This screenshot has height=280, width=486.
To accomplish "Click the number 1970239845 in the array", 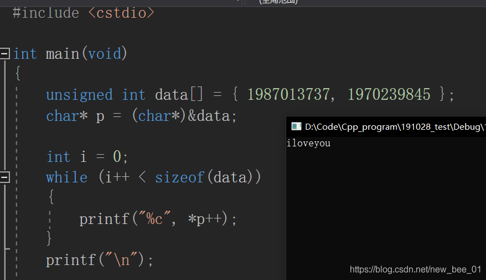I will click(389, 94).
